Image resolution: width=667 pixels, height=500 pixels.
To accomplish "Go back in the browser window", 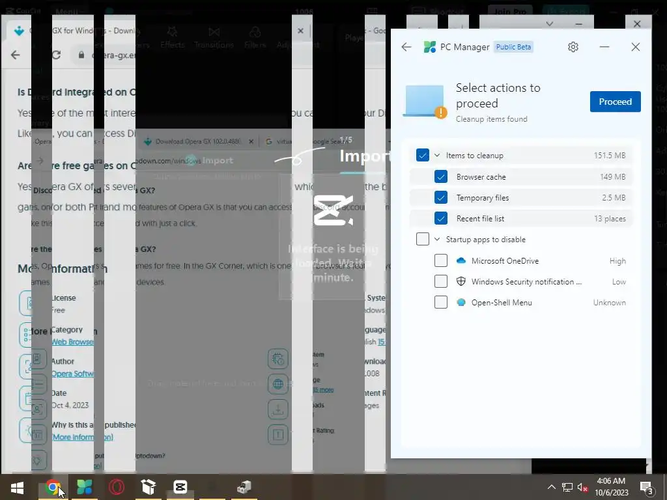I will (x=16, y=55).
